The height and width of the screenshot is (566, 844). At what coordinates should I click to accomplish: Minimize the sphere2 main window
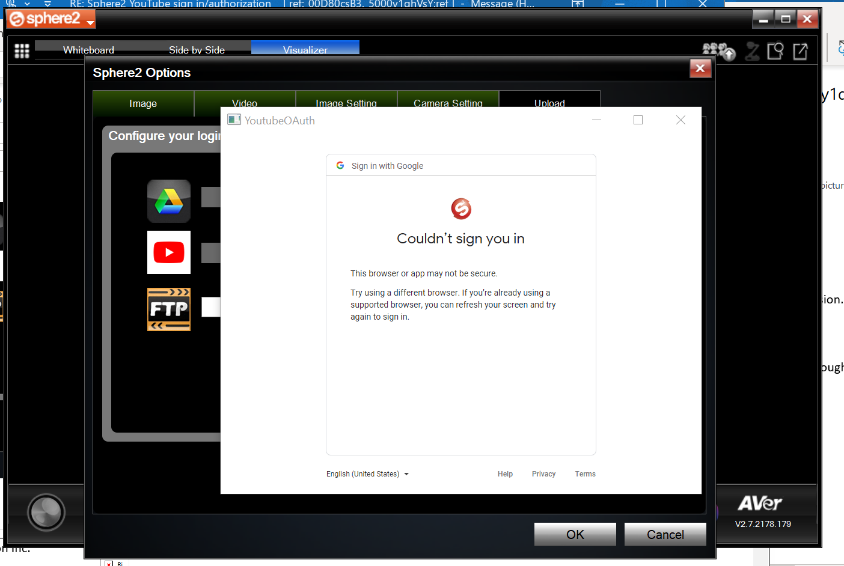pos(763,19)
